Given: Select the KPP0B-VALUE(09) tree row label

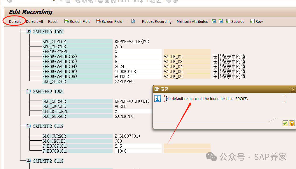Looking at the screenshot, I should point(77,76).
